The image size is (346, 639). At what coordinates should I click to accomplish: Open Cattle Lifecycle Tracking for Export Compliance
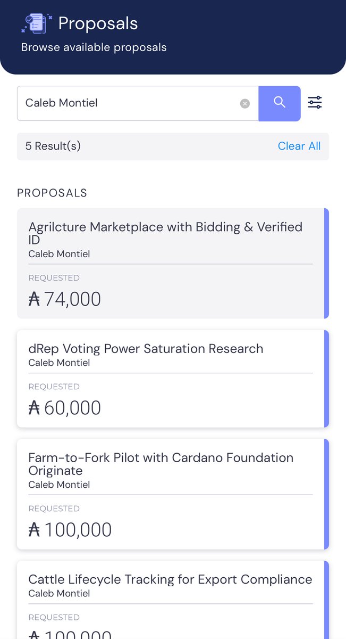point(170,579)
